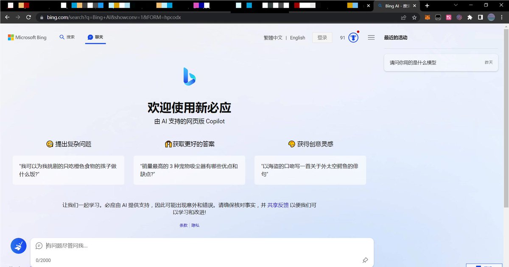
Task: Click the 获得创意灵感 heading
Action: (310, 144)
